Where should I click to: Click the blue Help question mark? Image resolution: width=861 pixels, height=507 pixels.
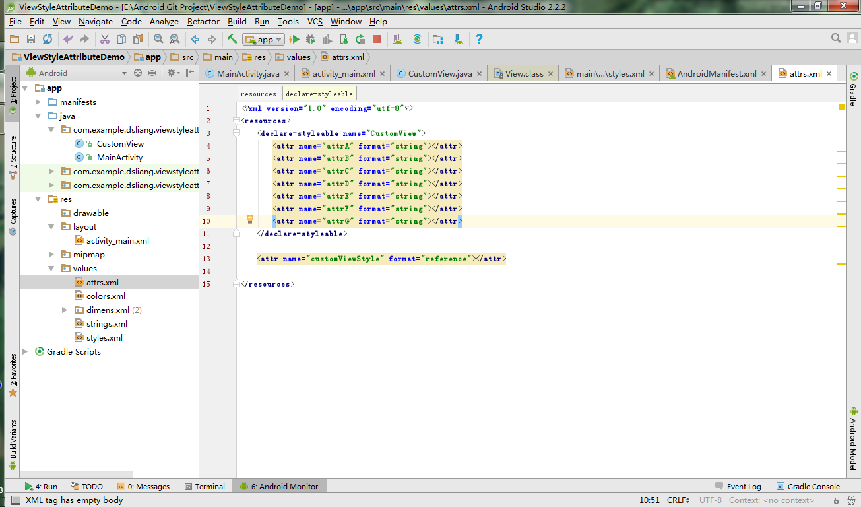(x=479, y=39)
